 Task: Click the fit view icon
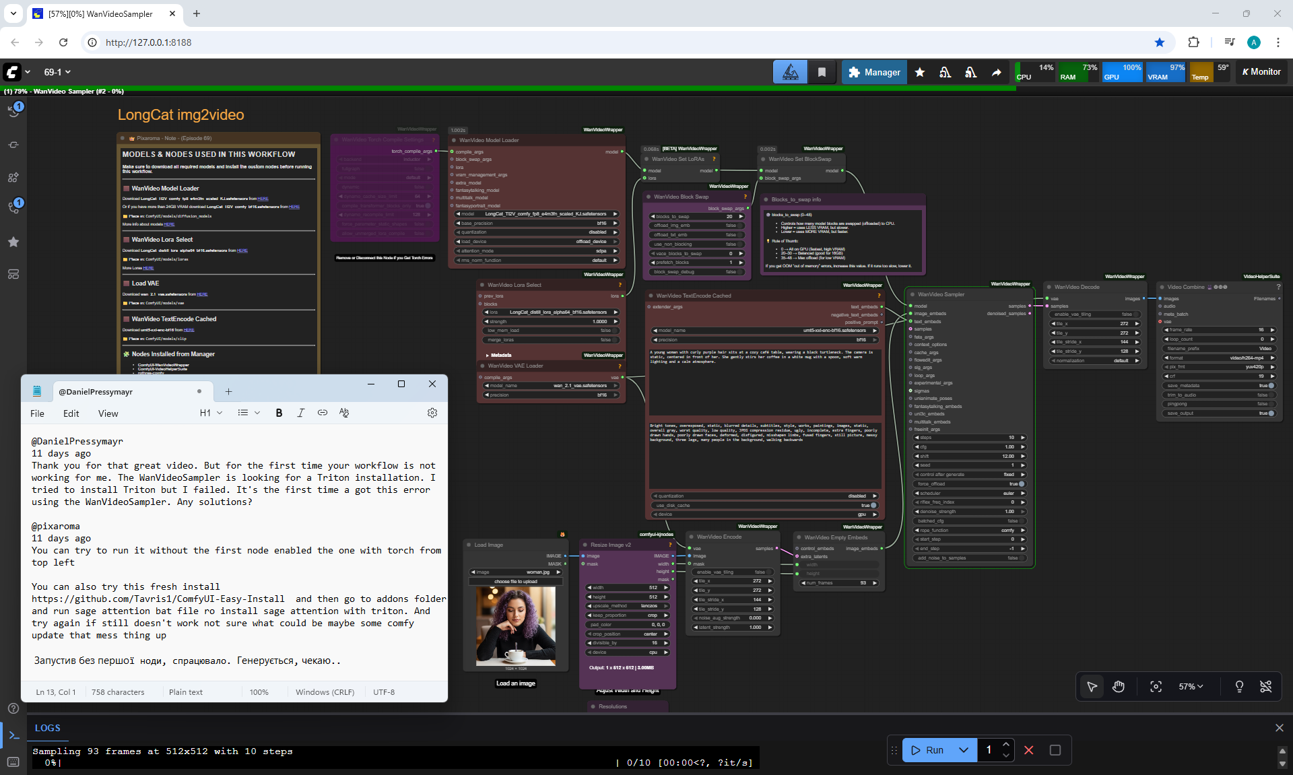tap(1156, 686)
